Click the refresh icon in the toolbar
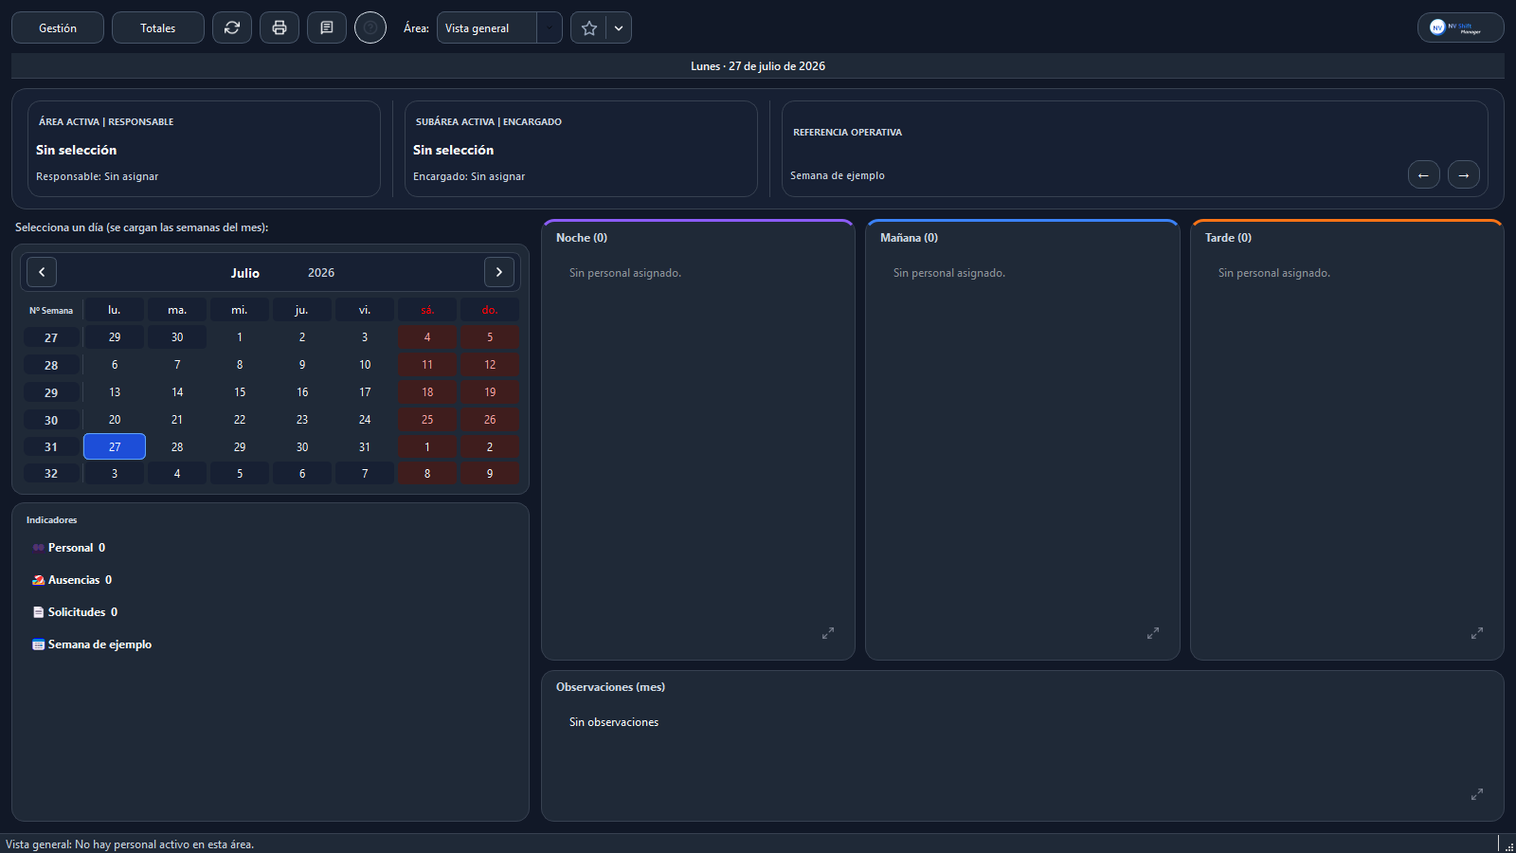The image size is (1516, 853). [232, 27]
